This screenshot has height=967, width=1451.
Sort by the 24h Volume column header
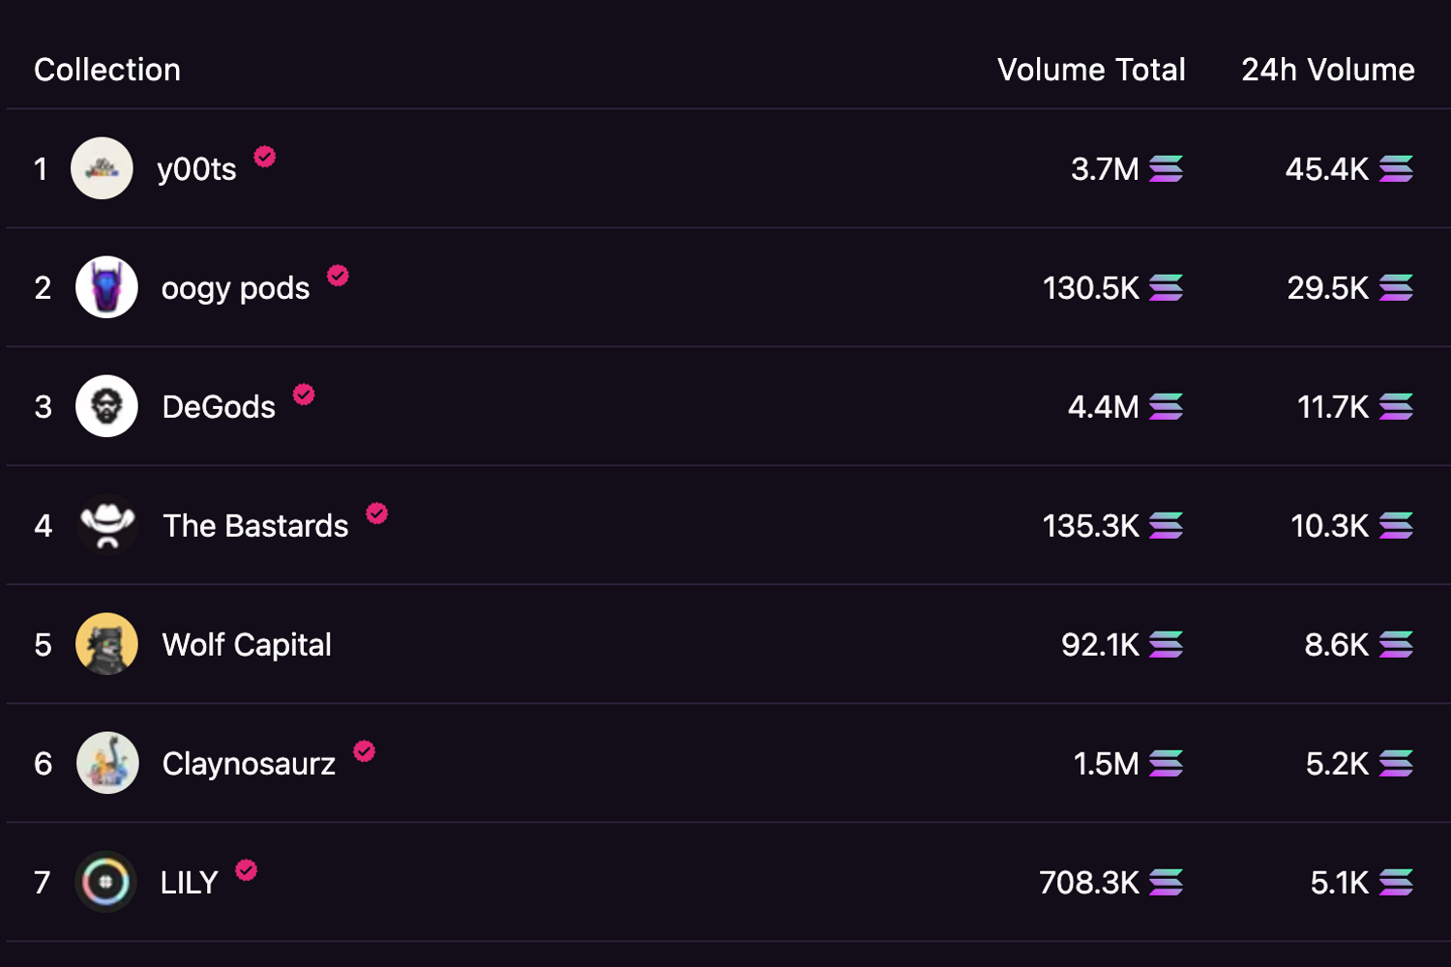coord(1327,70)
